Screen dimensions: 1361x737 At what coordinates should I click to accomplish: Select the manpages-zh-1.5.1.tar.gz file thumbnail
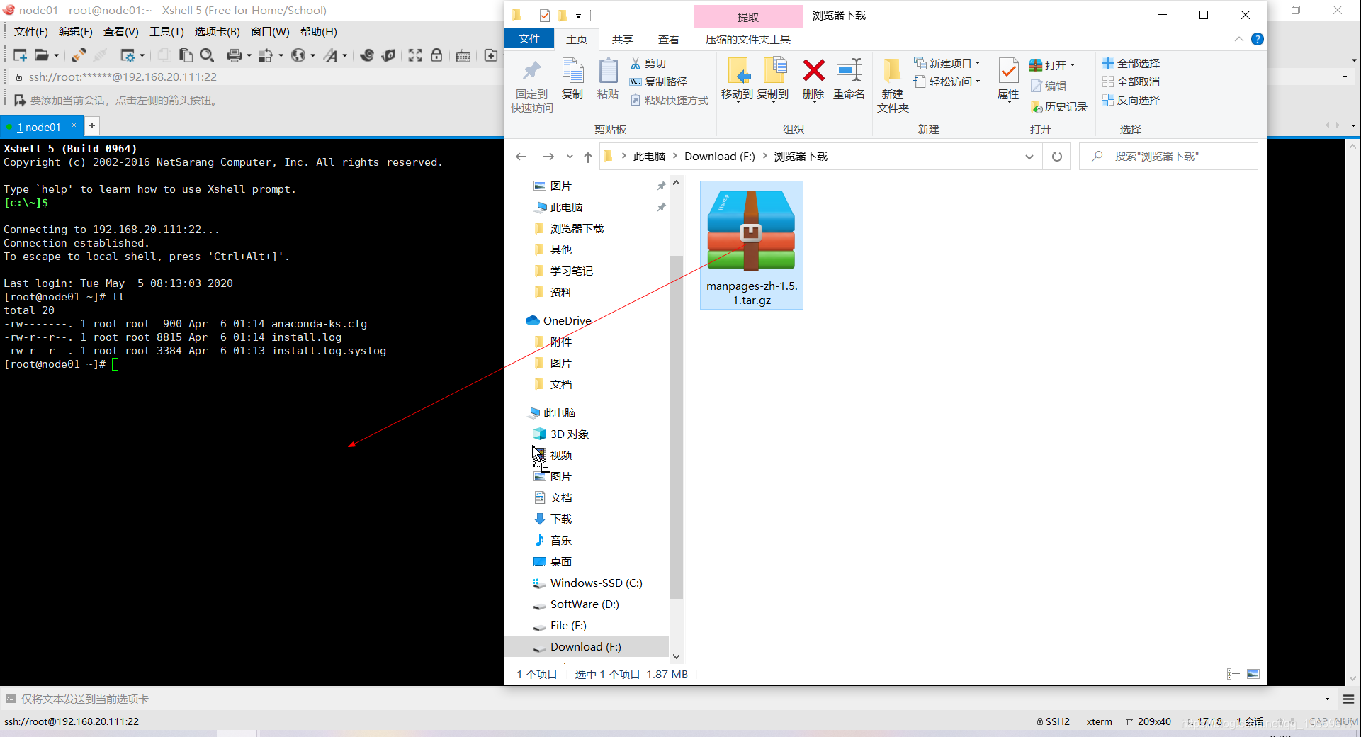pyautogui.click(x=752, y=245)
